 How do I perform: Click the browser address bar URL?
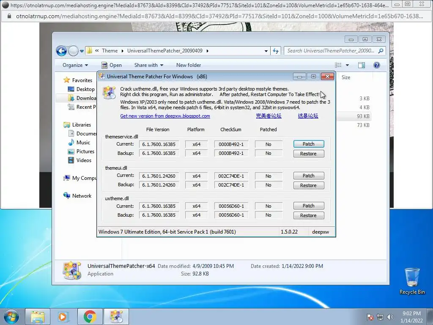click(x=219, y=17)
